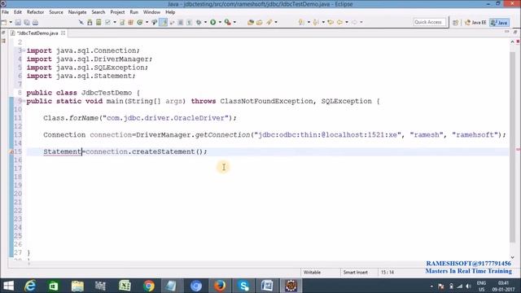The image size is (521, 293).
Task: Click the Previous Annotation icon
Action: (x=316, y=22)
